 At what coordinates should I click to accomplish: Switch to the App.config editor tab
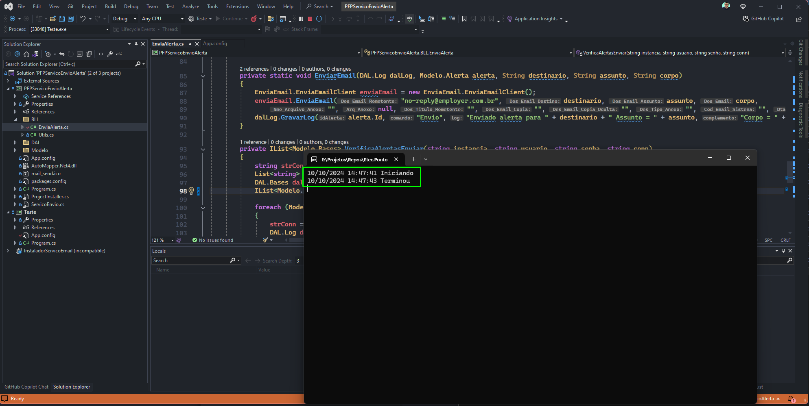coord(215,43)
